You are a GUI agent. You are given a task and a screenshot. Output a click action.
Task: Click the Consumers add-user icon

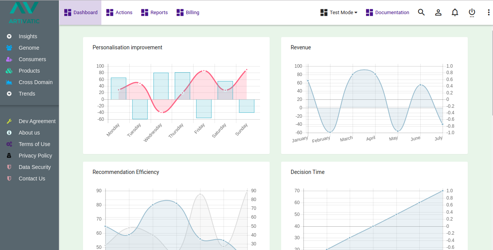[10, 59]
